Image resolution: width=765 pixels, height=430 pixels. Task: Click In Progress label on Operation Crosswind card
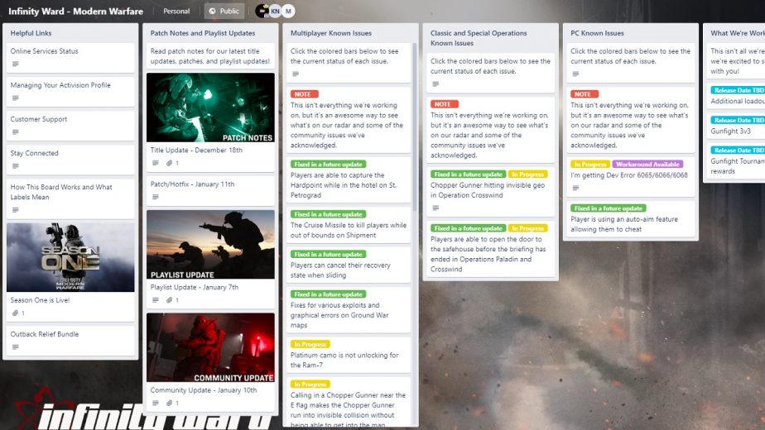(x=528, y=174)
